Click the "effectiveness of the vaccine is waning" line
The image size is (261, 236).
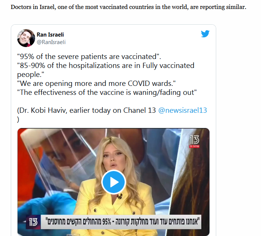(107, 93)
